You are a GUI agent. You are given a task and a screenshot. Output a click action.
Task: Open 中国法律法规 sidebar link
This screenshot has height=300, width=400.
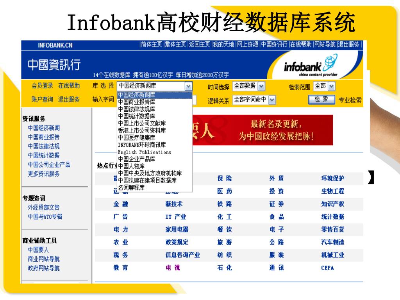tap(44, 146)
